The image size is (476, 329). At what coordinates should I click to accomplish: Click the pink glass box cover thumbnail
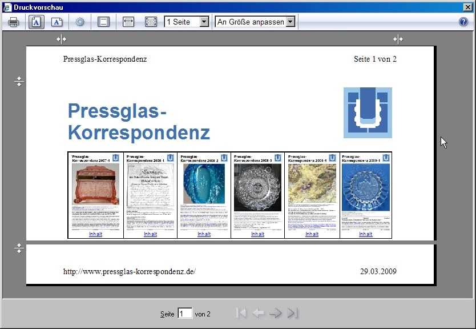96,184
